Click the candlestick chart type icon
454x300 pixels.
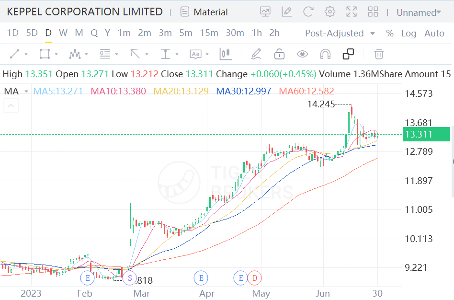click(x=226, y=54)
